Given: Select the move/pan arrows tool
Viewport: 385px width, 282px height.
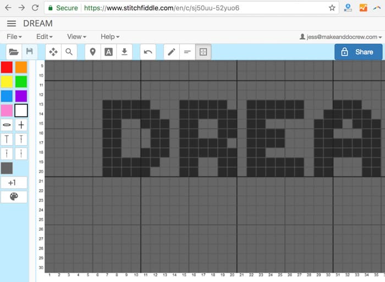Looking at the screenshot, I should pyautogui.click(x=53, y=52).
